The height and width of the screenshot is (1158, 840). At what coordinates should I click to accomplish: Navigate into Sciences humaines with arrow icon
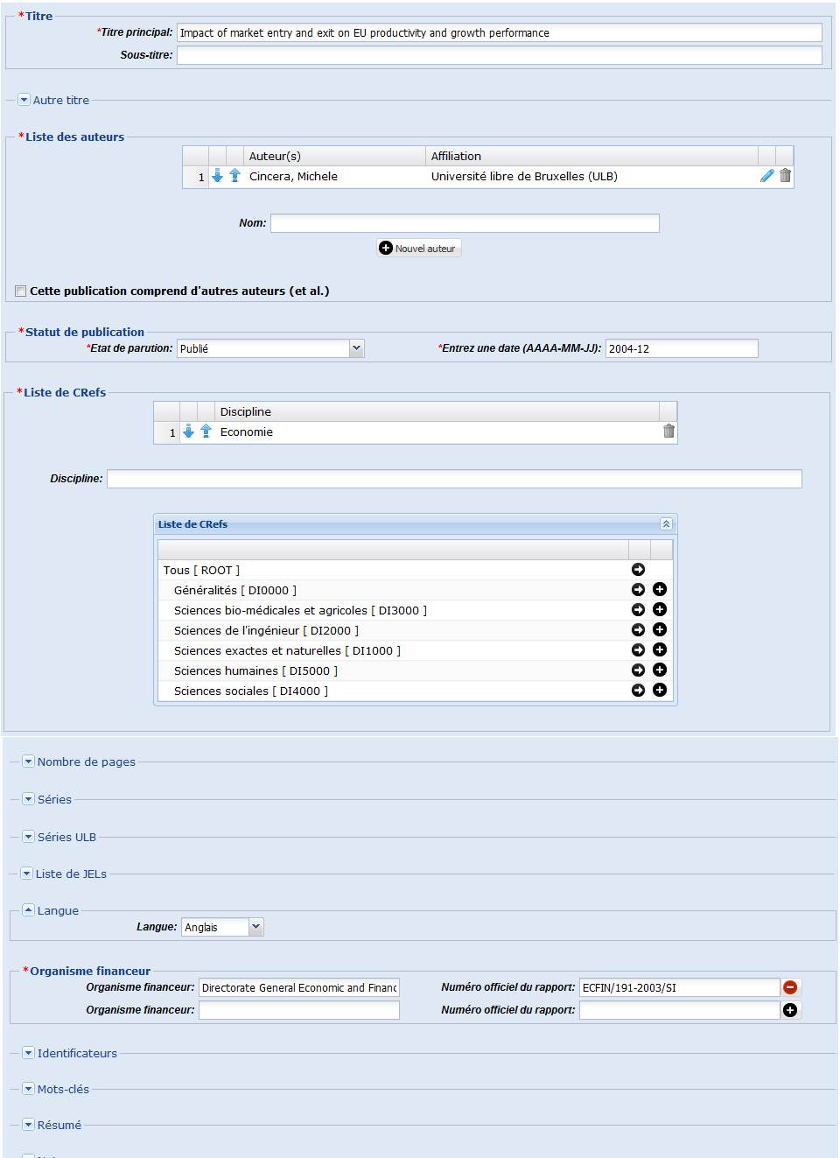[638, 670]
